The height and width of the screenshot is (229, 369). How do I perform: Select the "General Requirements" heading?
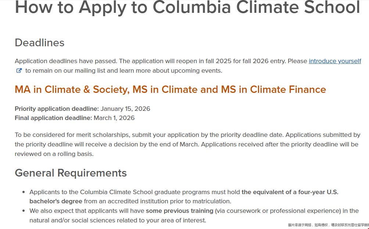click(71, 173)
